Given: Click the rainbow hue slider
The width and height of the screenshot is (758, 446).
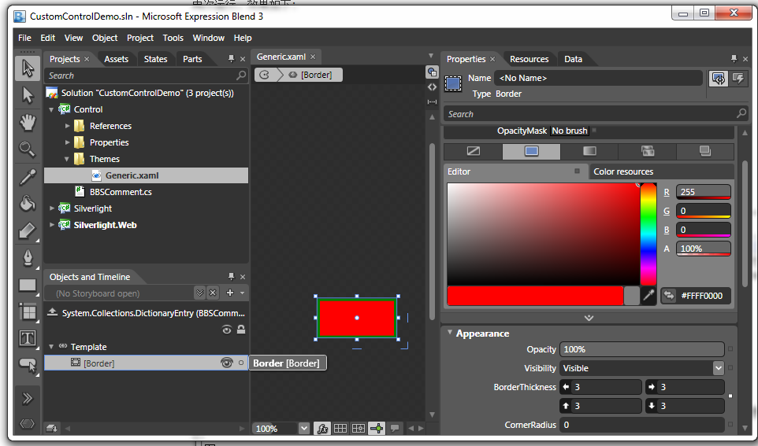Looking at the screenshot, I should (648, 234).
